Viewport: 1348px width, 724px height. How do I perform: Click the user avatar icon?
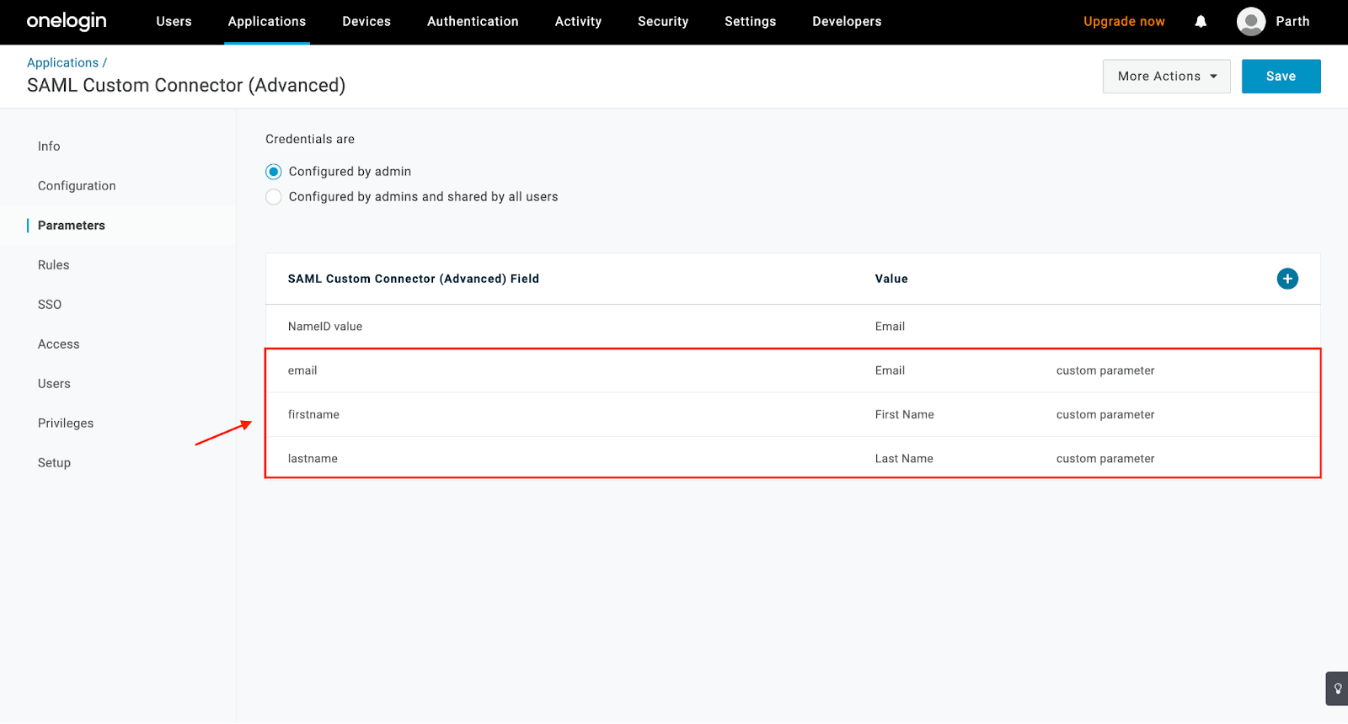[1251, 22]
